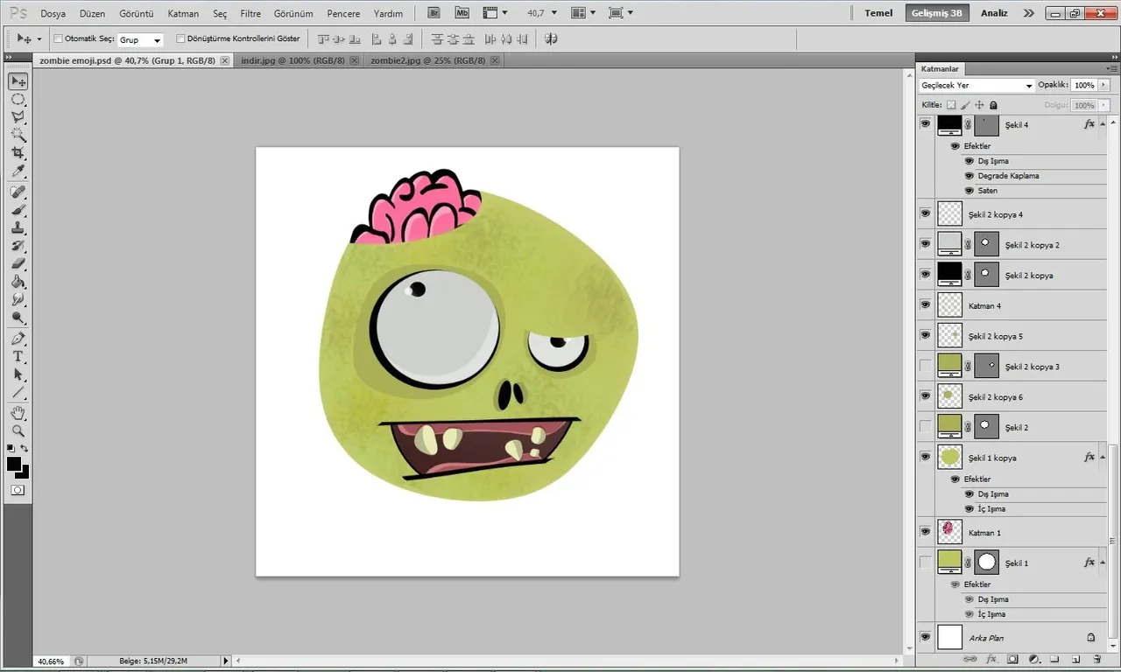Check Dönüştürme Kontrollerini Göster option
1121x672 pixels.
point(180,38)
